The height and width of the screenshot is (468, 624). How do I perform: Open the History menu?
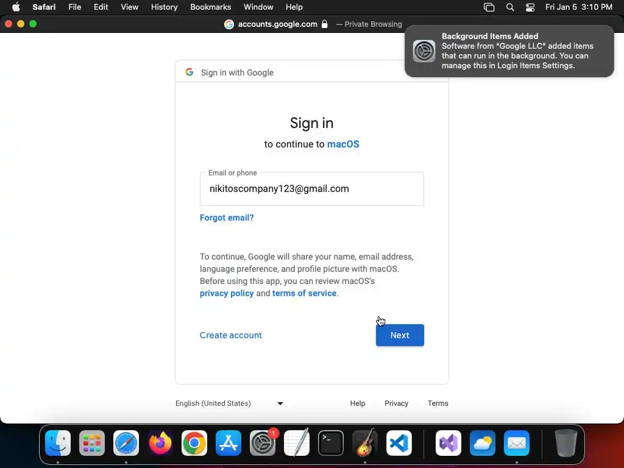164,7
